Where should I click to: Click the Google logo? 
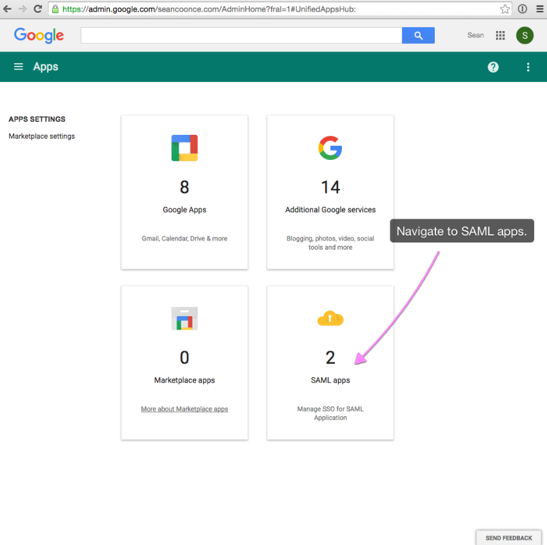click(39, 35)
